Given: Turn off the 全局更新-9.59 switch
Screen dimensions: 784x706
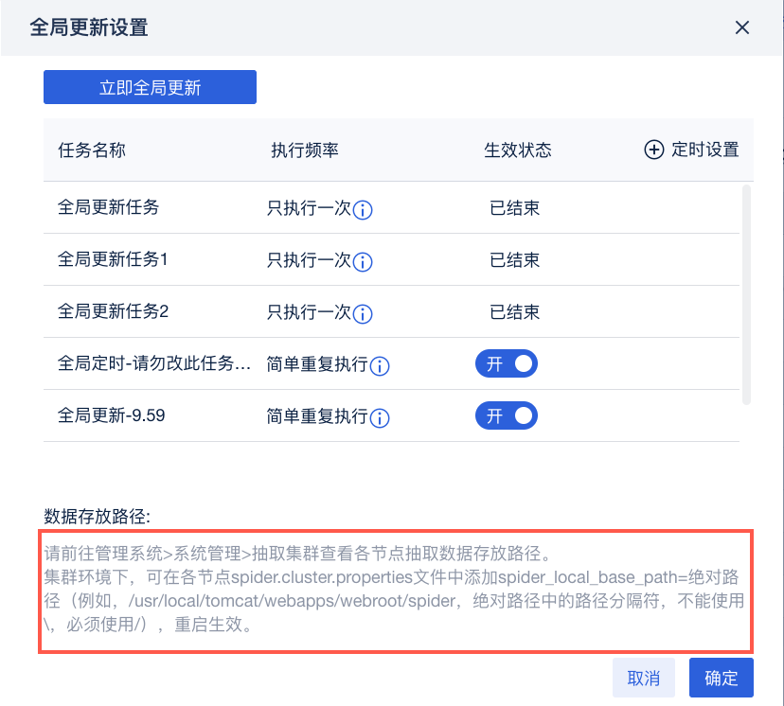Looking at the screenshot, I should point(506,415).
